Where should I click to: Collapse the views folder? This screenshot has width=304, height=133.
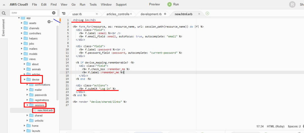(22, 59)
